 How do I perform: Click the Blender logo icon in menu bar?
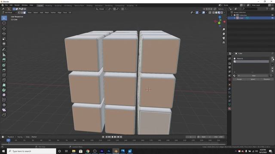[x=3, y=5]
